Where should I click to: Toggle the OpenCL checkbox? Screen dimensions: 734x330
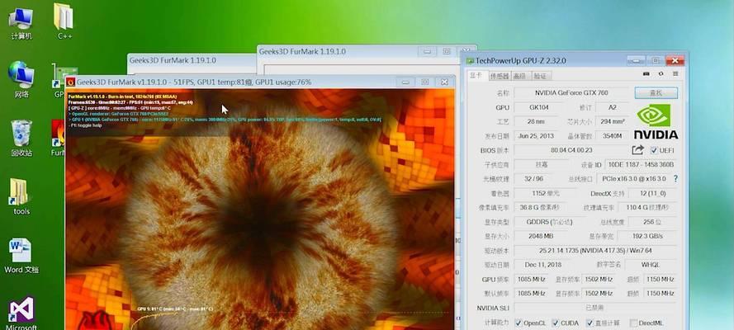(x=519, y=323)
